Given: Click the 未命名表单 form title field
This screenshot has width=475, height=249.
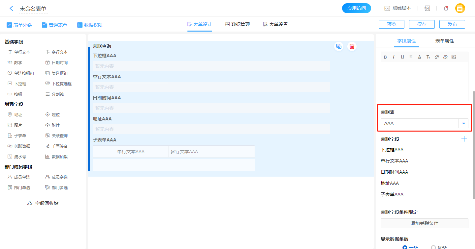Looking at the screenshot, I should click(33, 9).
